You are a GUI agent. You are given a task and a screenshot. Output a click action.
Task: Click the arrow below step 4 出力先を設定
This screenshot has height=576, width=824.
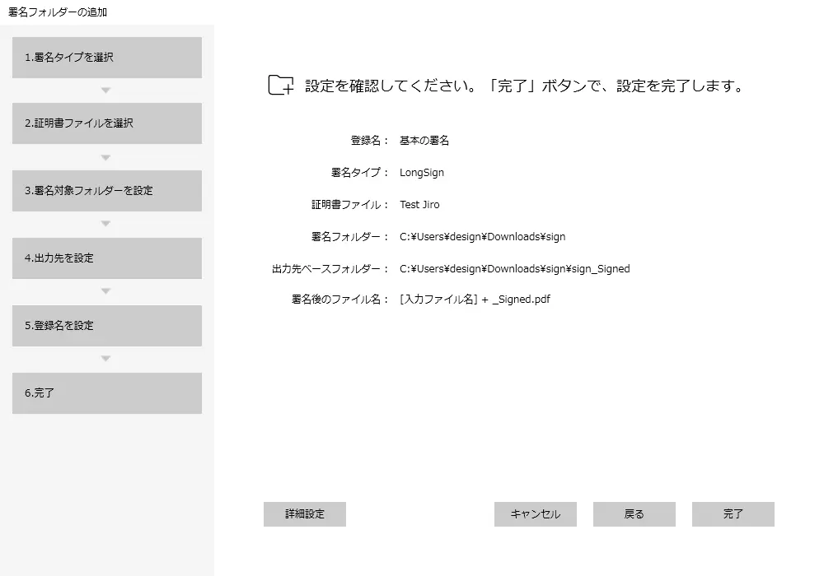coord(105,291)
